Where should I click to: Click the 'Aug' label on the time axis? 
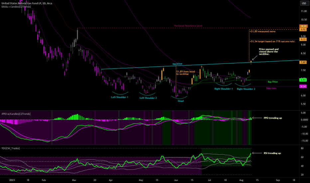[x=241, y=180]
